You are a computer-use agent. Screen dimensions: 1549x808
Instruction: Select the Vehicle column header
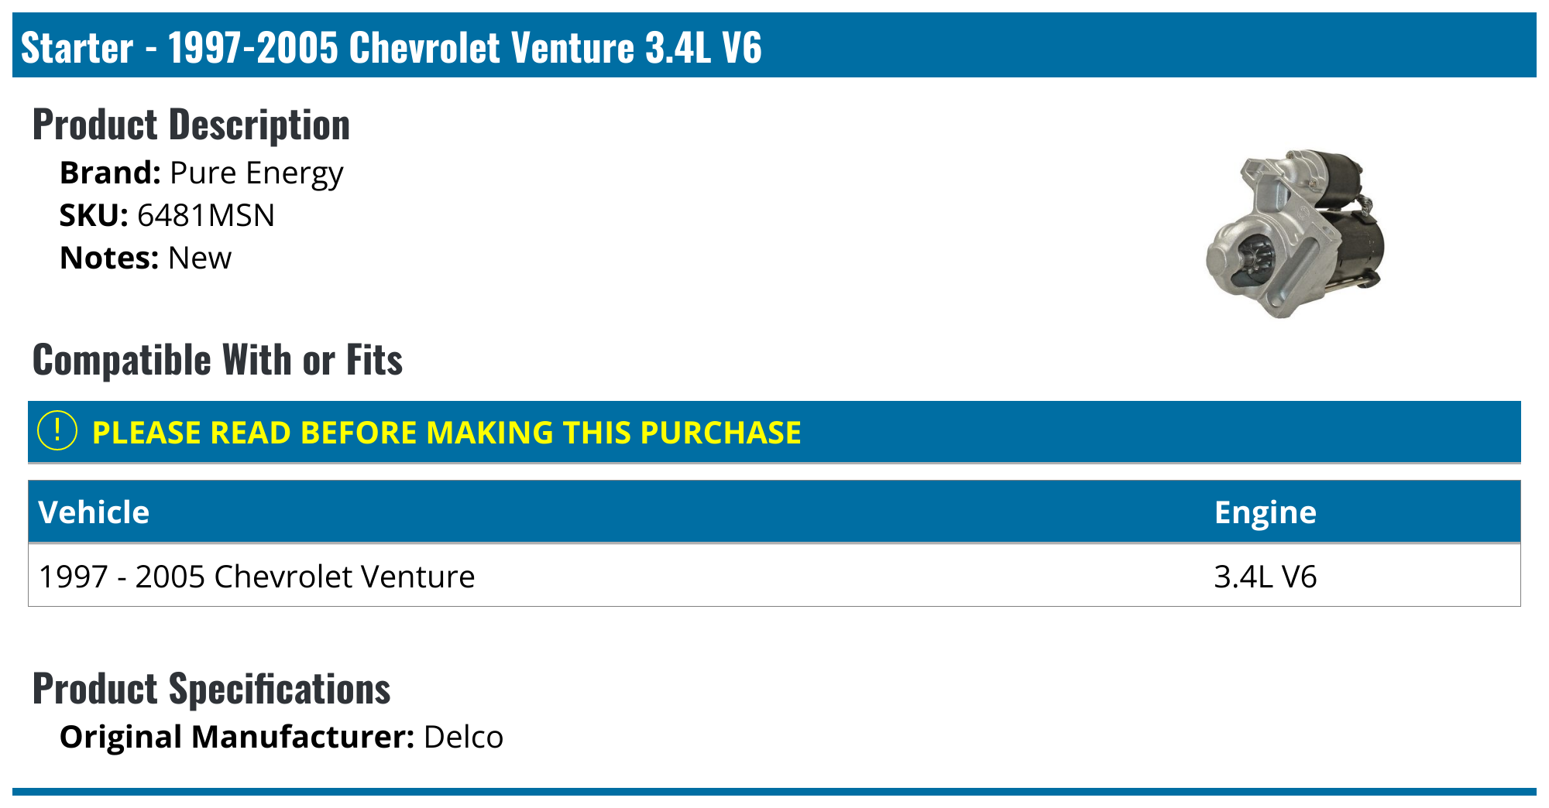tap(94, 512)
